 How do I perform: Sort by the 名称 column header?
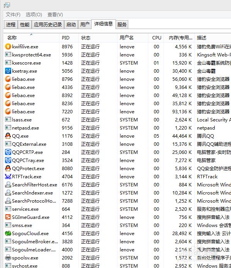point(31,38)
